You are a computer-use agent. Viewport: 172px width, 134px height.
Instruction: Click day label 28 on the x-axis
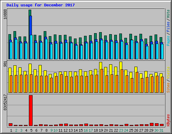146,130
